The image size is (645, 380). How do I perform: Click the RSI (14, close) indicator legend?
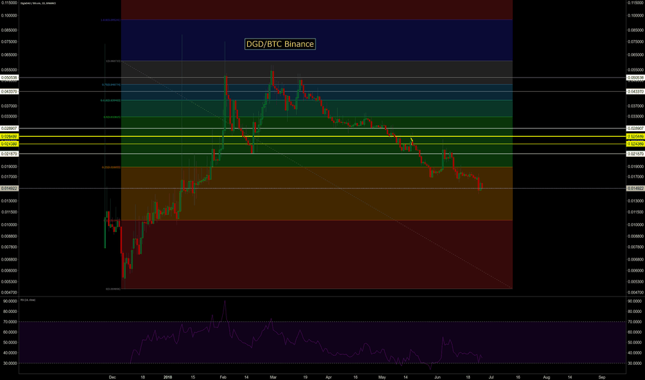(28, 300)
